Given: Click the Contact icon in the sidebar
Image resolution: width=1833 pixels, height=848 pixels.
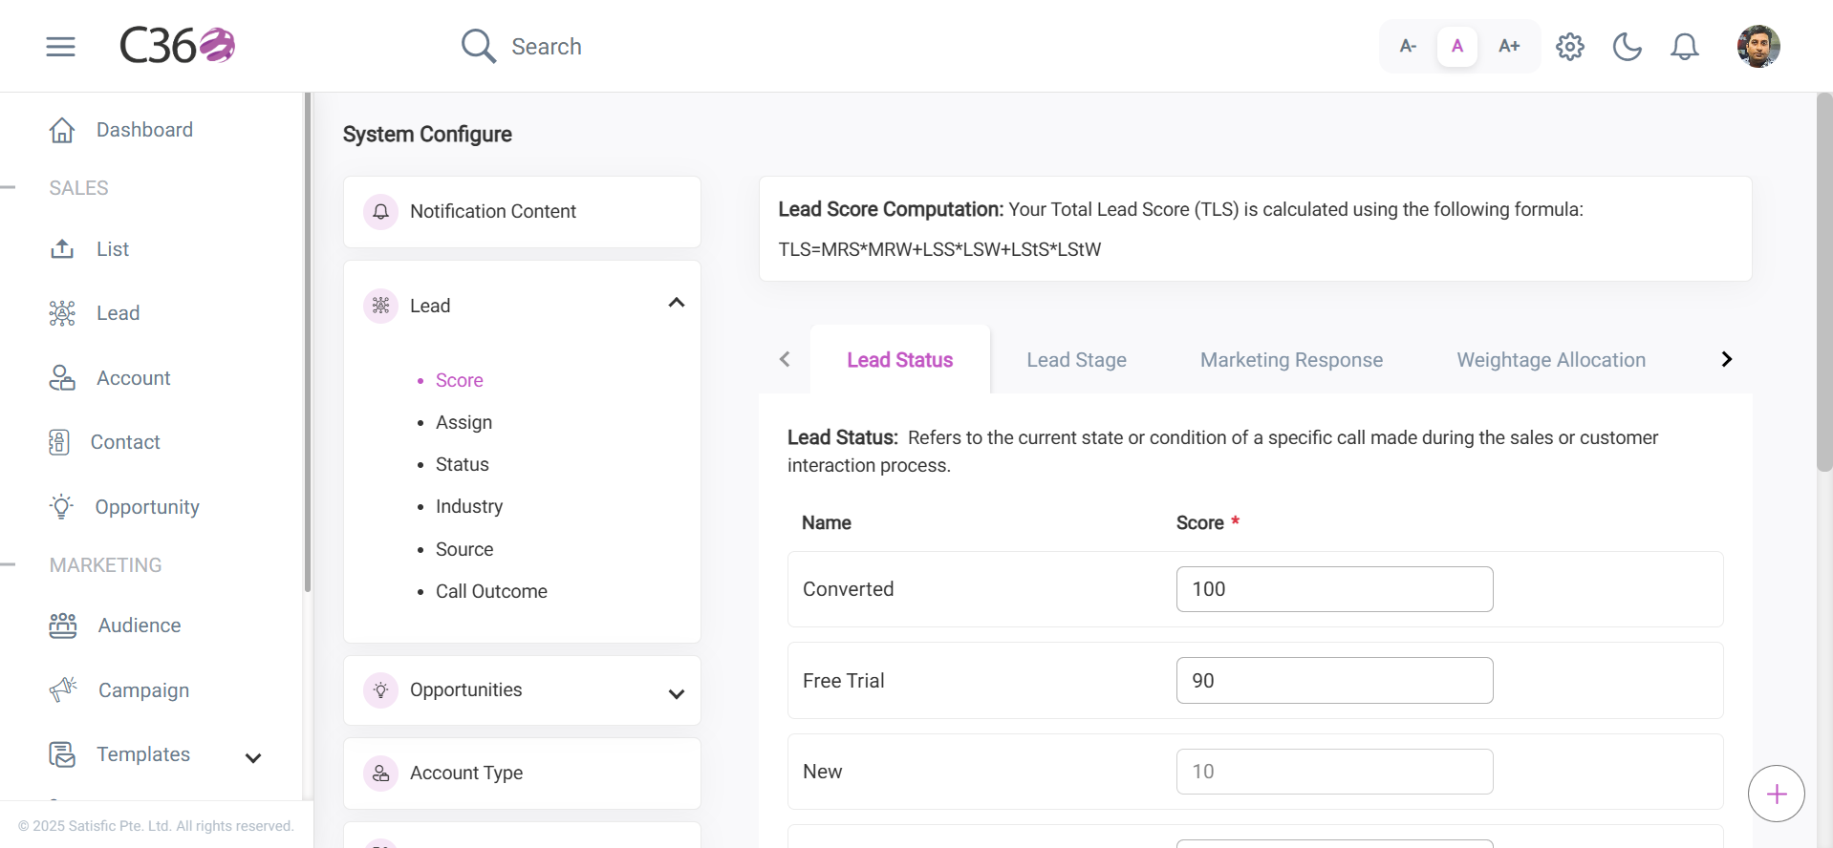Looking at the screenshot, I should 59,442.
